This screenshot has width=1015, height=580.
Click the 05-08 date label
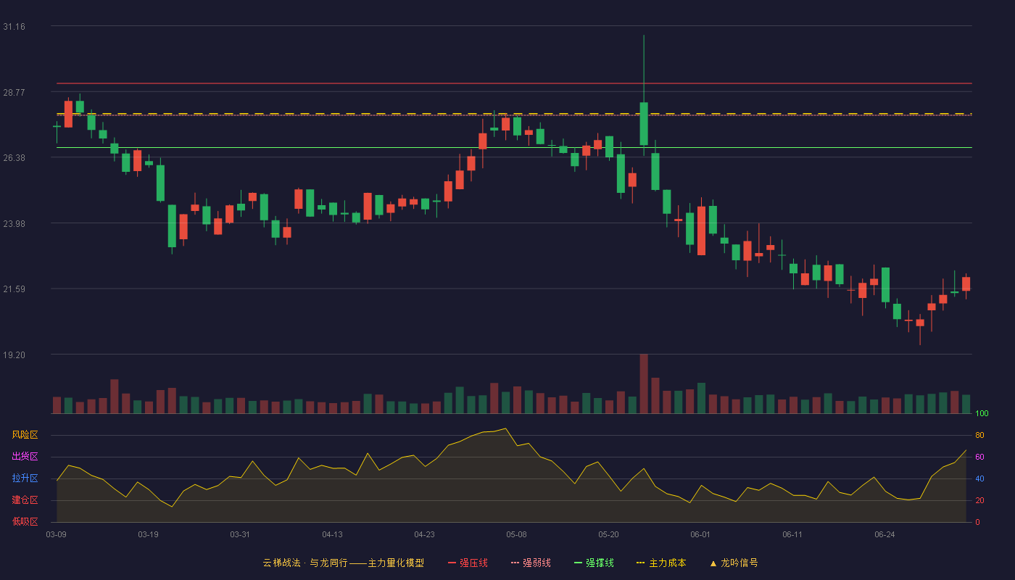(x=516, y=534)
